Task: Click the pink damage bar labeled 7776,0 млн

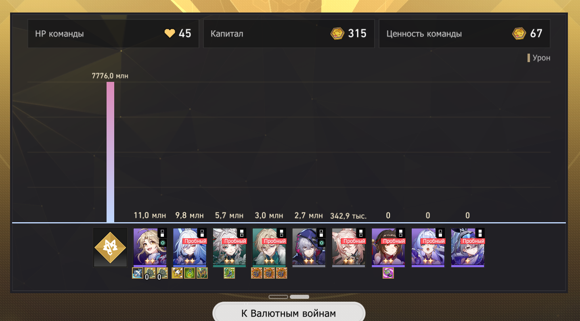Action: click(x=110, y=152)
